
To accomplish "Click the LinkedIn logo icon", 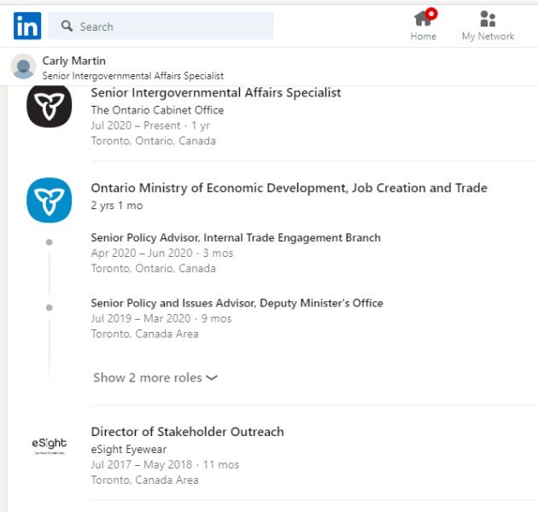I will point(27,26).
